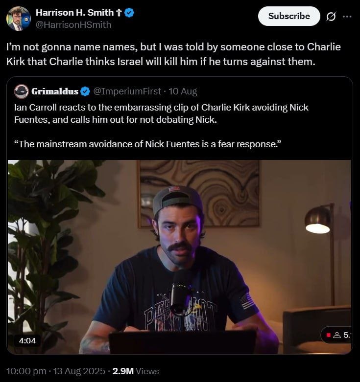360x382 pixels.
Task: Click the main tweet text about Charlie Kirk
Action: (173, 54)
